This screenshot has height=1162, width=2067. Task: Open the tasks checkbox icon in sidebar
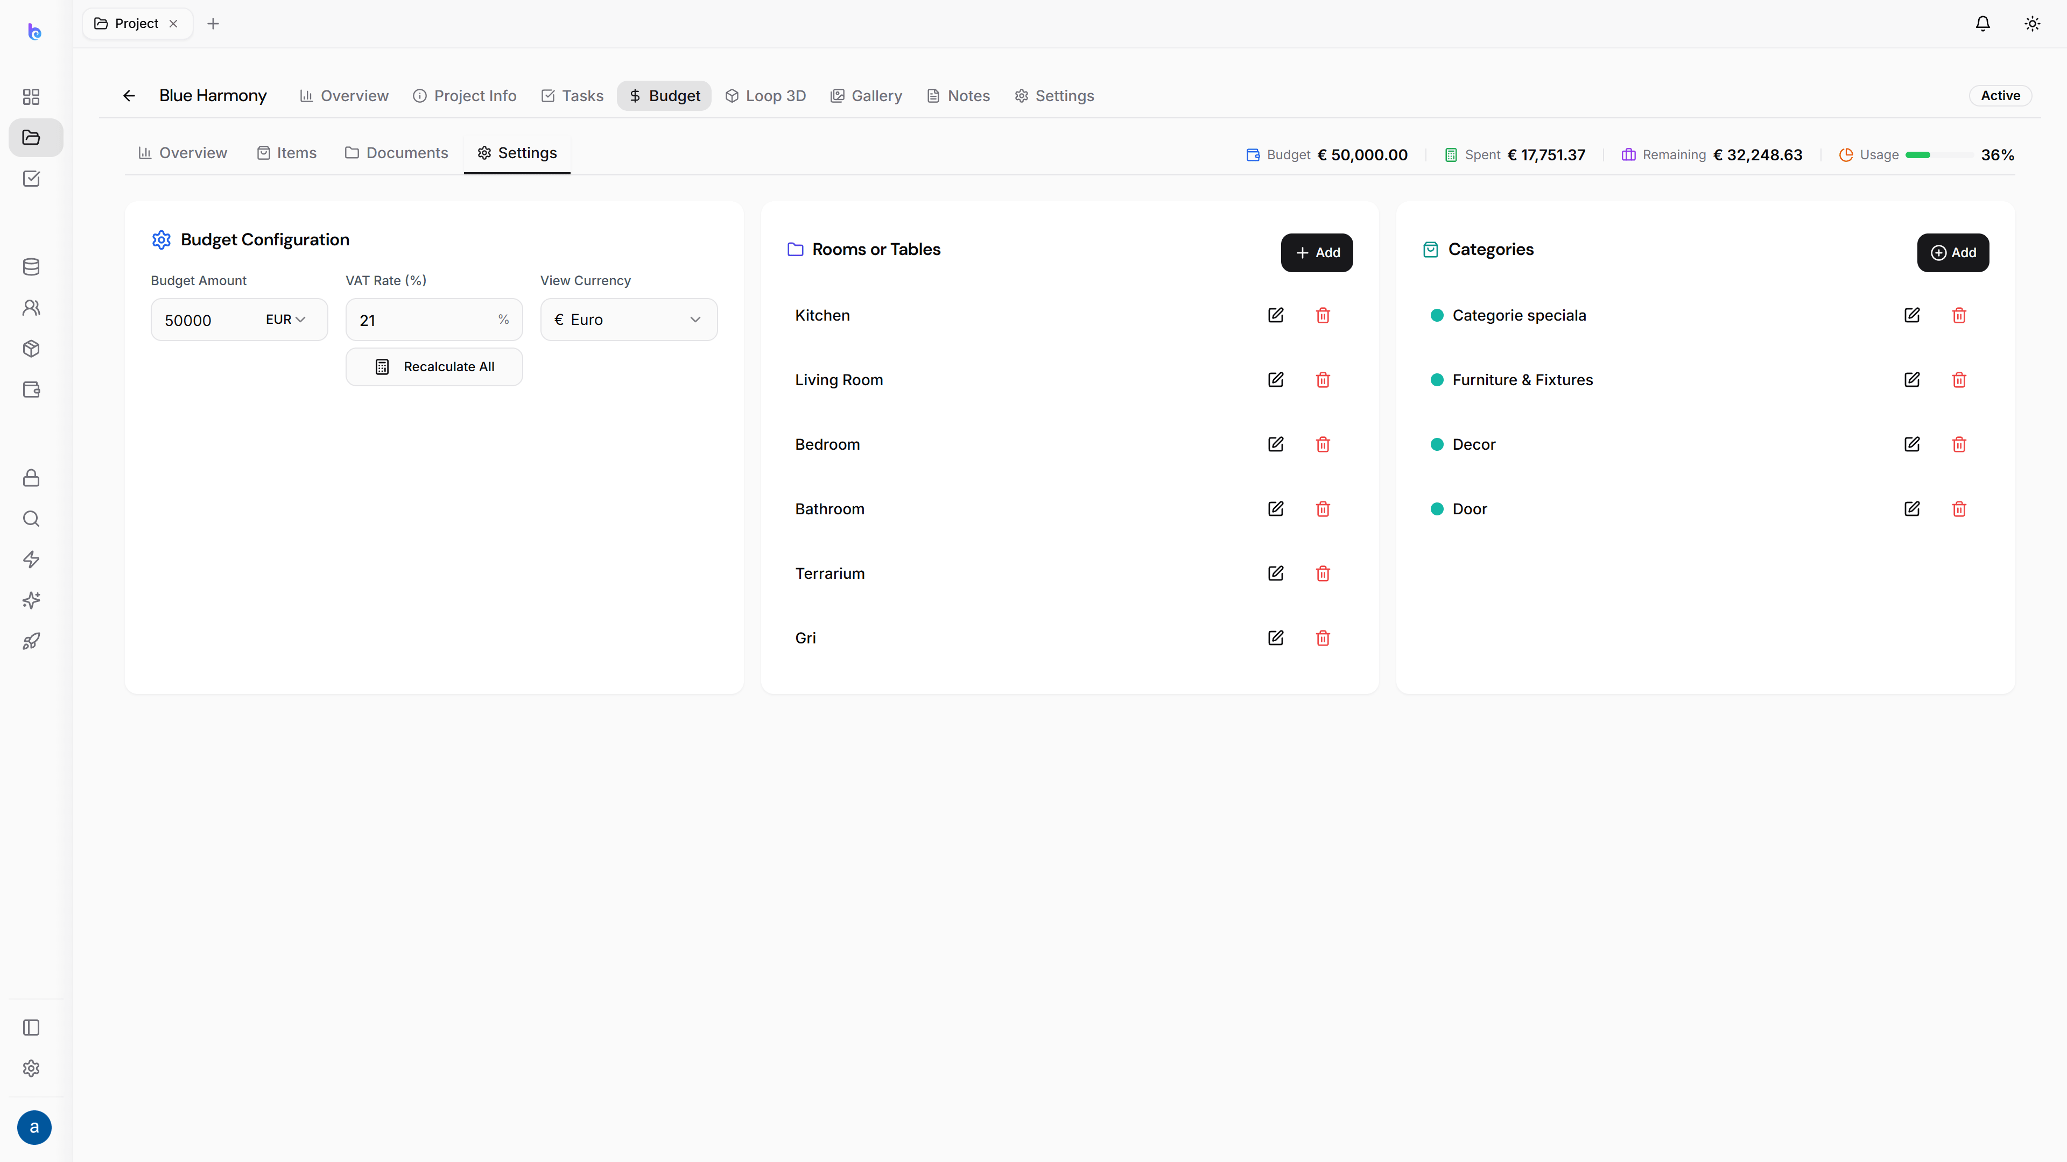31,179
